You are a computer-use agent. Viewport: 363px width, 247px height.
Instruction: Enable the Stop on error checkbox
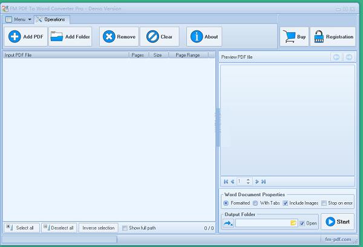coord(324,203)
